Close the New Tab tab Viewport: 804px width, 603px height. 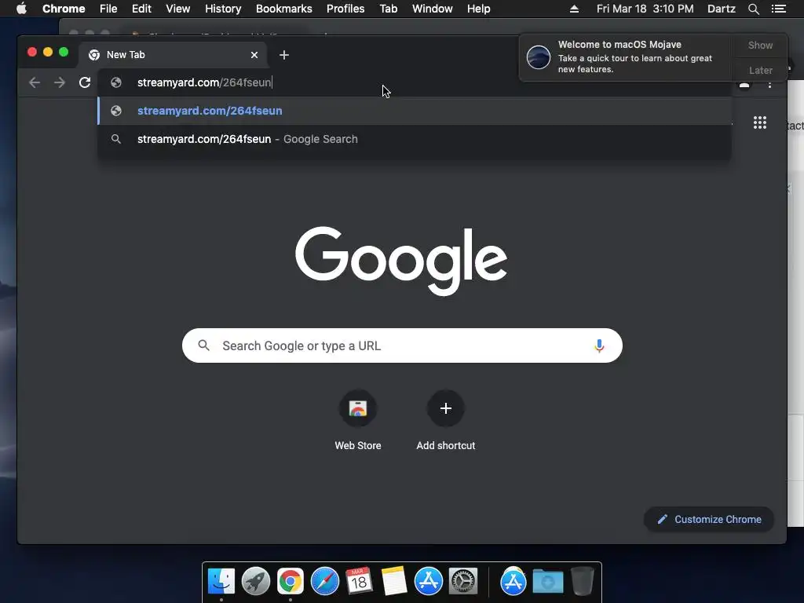coord(254,55)
